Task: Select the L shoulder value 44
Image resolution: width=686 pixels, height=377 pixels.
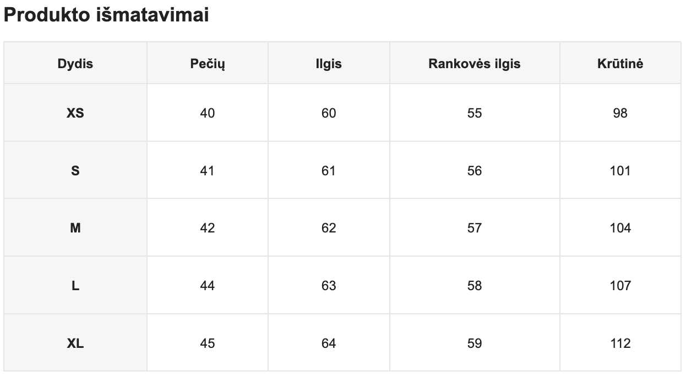Action: (x=208, y=286)
